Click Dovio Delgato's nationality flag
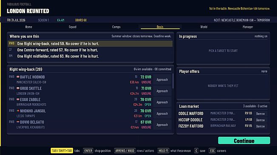This screenshot has width=277, height=155. point(18,122)
